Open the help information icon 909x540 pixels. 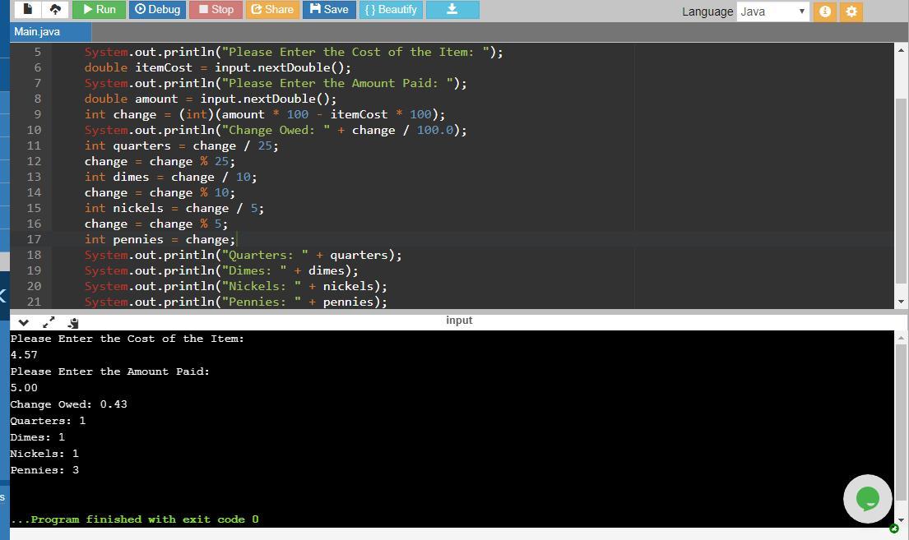point(825,10)
